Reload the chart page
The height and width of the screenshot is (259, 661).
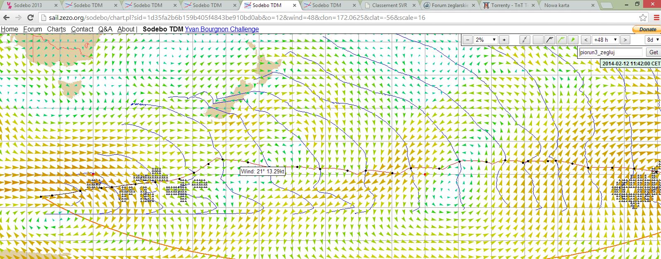point(30,18)
